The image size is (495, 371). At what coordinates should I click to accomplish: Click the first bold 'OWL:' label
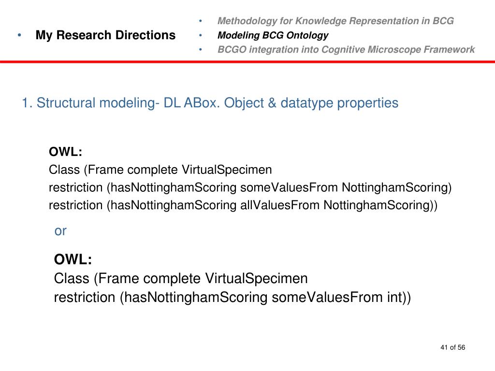tap(65, 152)
